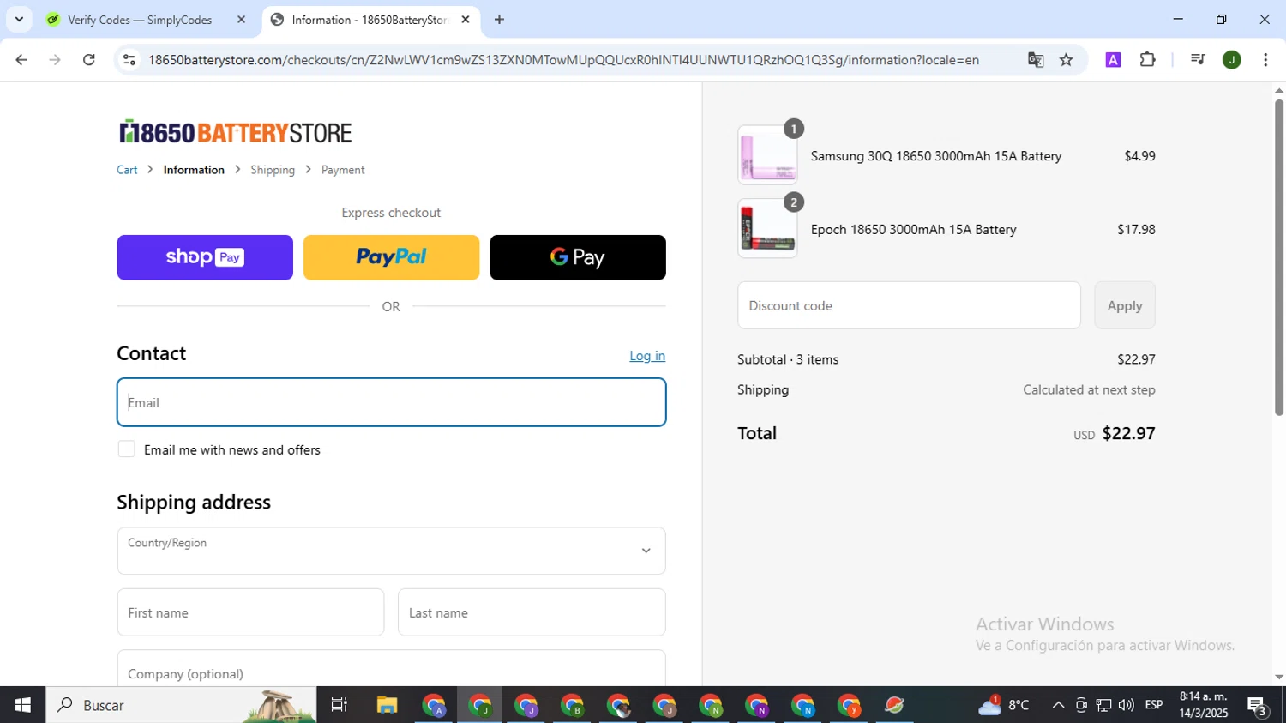1286x723 pixels.
Task: Select the Information 18650BatteryStore tab
Action: (370, 20)
